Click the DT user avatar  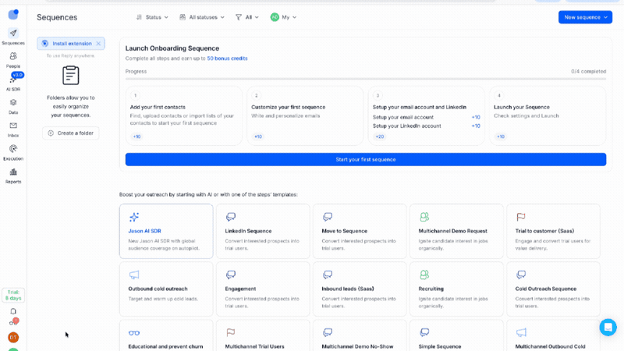pyautogui.click(x=13, y=338)
